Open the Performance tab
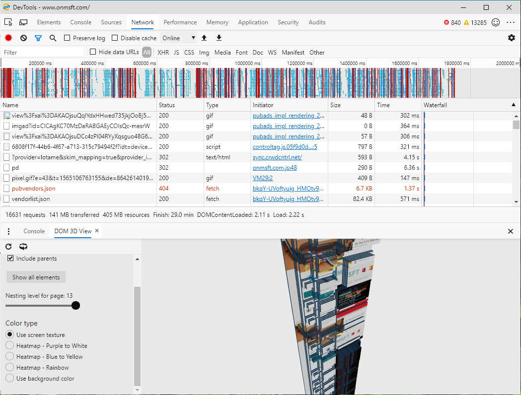Screen dimensions: 521x395 [180, 22]
